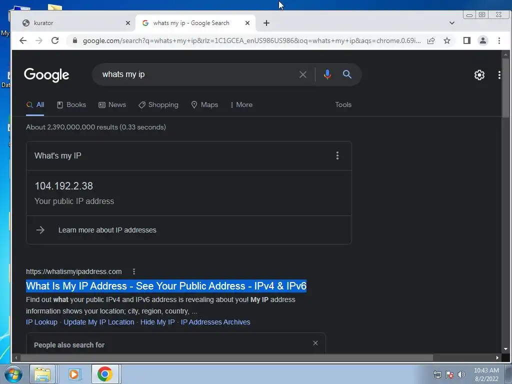512x384 pixels.
Task: Open Google quick settings gear
Action: tap(479, 75)
